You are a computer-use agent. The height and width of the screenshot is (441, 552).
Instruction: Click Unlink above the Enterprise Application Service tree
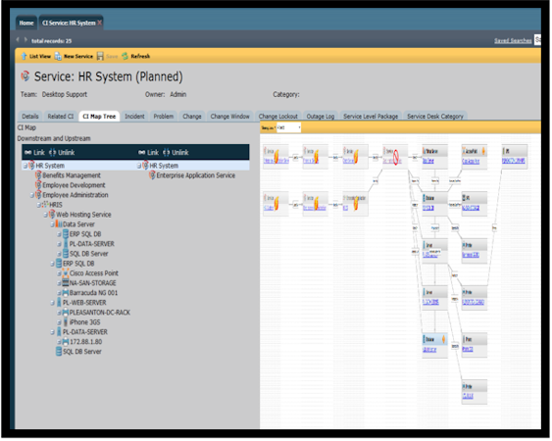tap(176, 153)
